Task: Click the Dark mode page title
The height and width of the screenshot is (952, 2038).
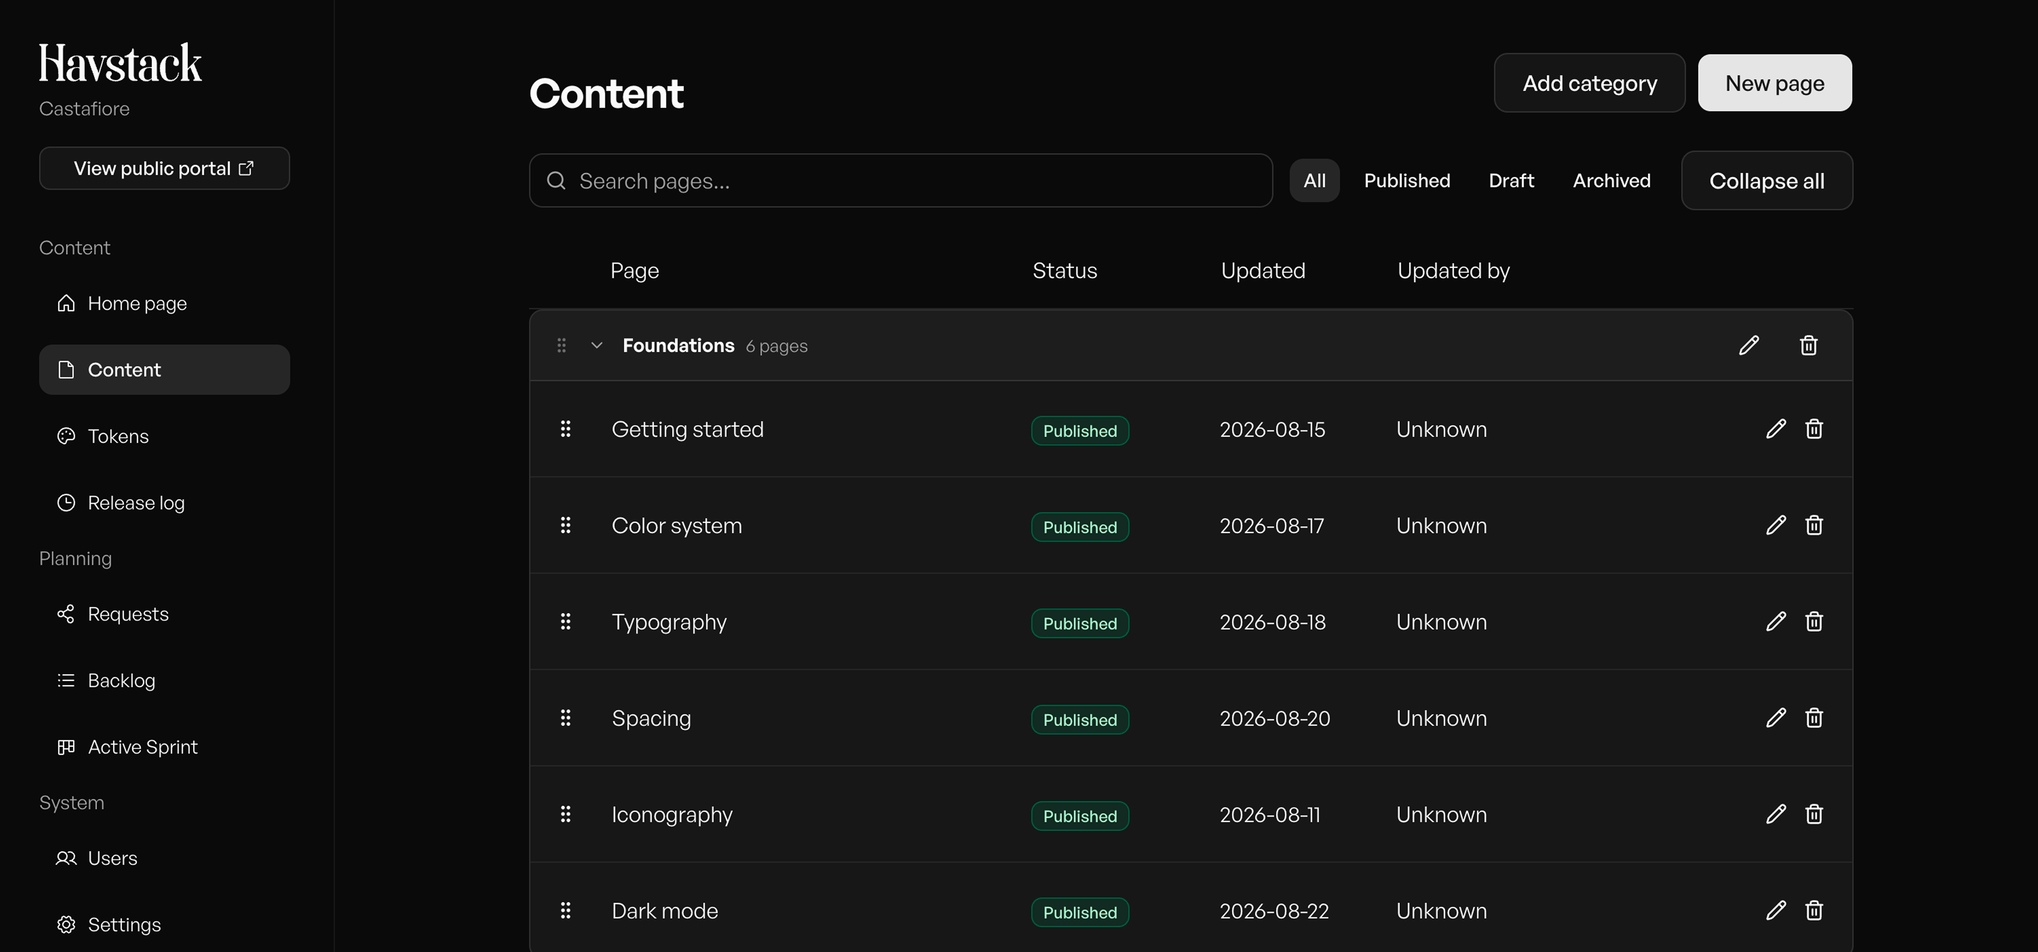Action: coord(665,911)
